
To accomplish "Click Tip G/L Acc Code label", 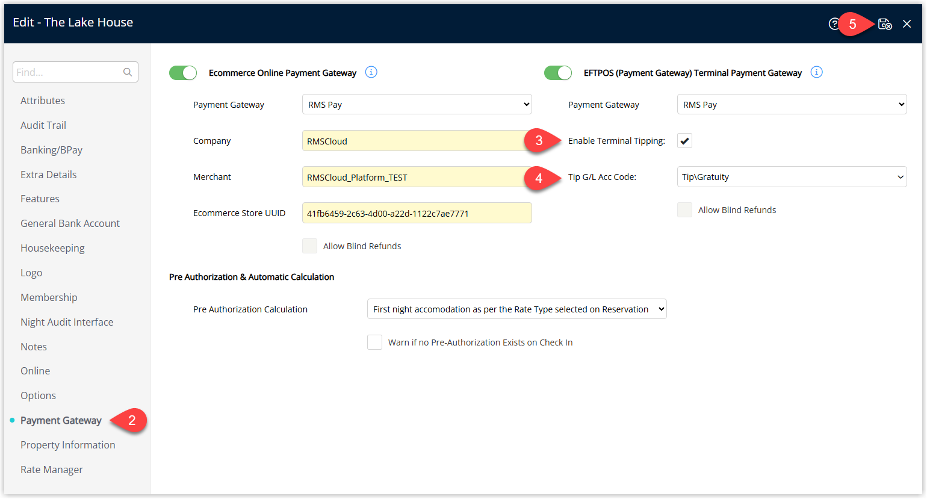I will tap(603, 177).
